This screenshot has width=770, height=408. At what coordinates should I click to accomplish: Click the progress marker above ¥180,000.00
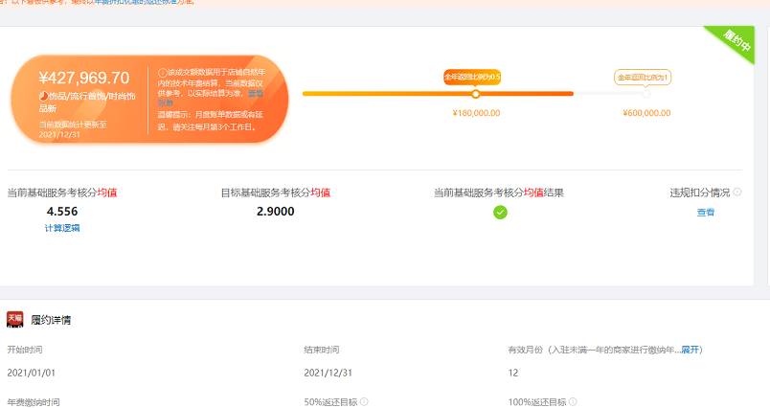[x=475, y=94]
